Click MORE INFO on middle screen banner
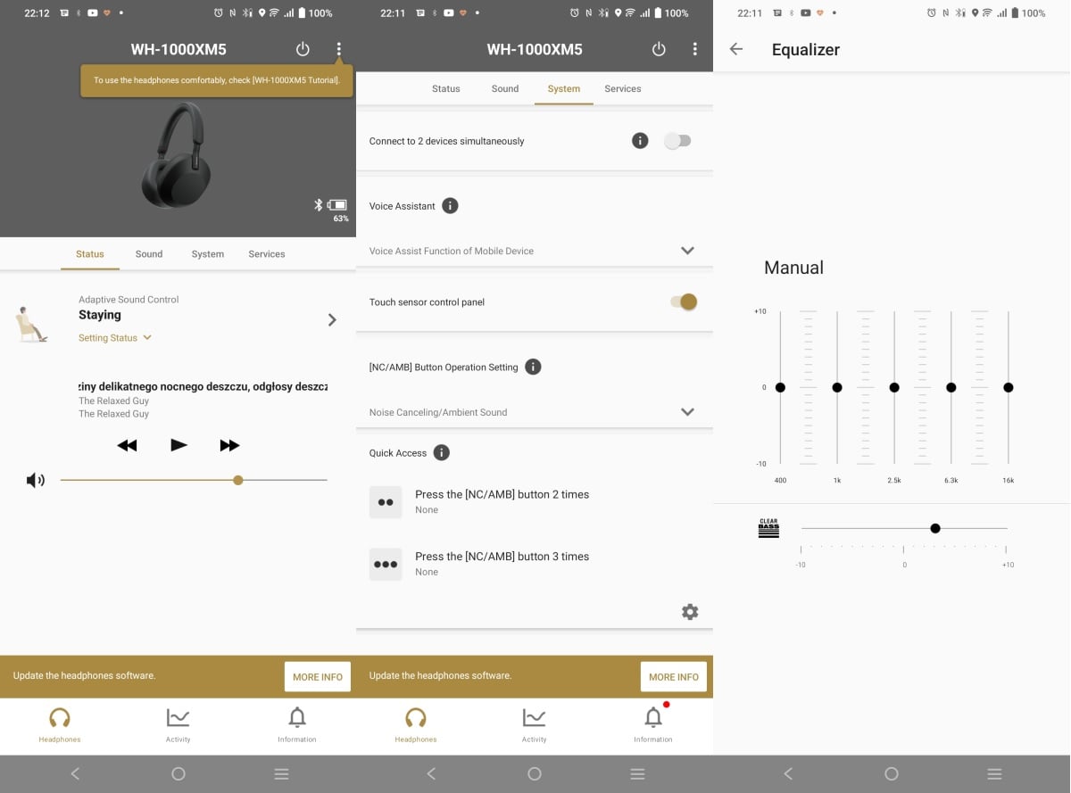 pyautogui.click(x=674, y=677)
